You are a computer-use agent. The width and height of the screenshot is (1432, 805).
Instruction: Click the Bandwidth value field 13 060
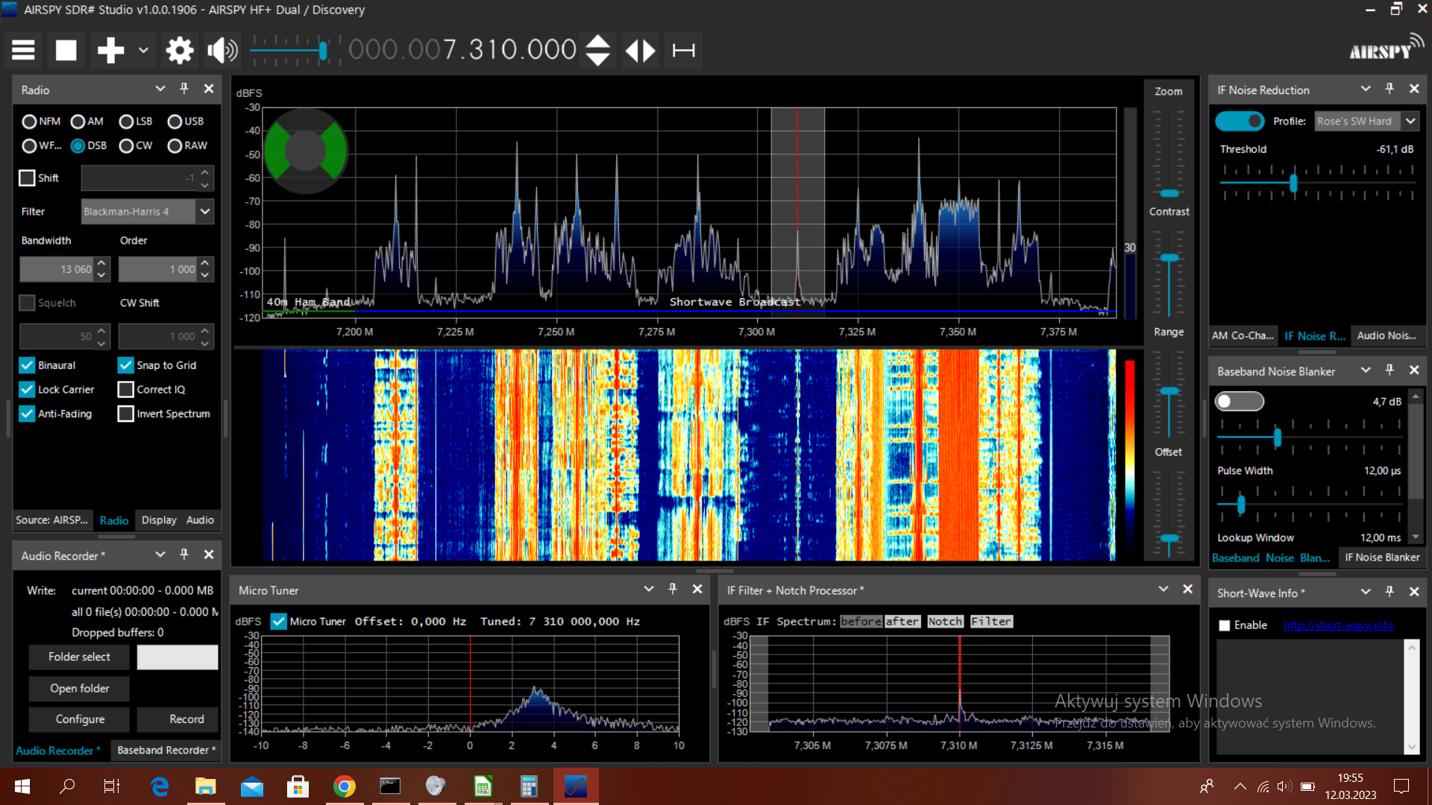tap(57, 269)
